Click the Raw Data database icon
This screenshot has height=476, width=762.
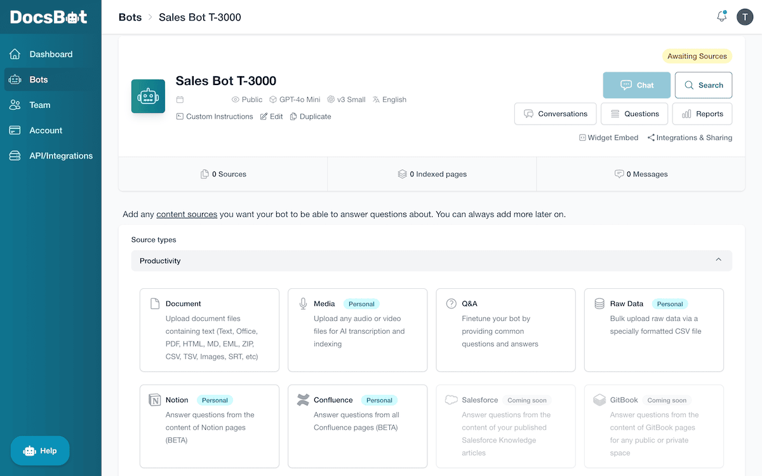click(599, 304)
